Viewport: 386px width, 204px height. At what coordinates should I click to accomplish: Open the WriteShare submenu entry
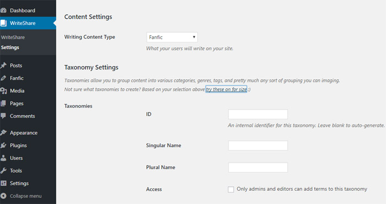(13, 37)
